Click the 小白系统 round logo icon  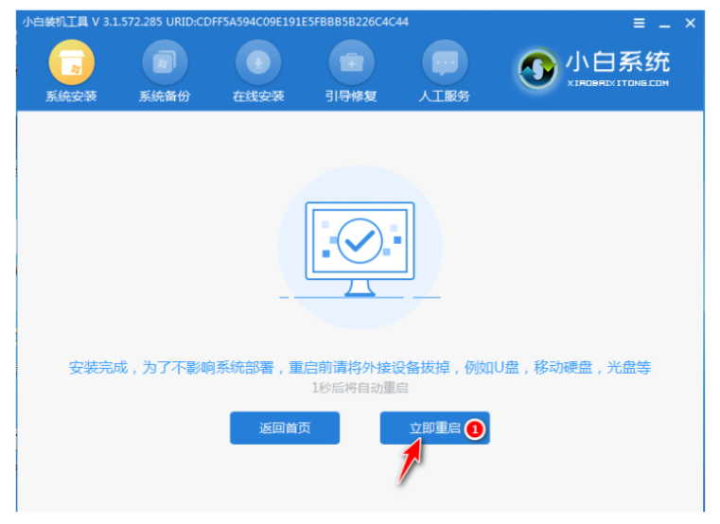click(x=537, y=70)
